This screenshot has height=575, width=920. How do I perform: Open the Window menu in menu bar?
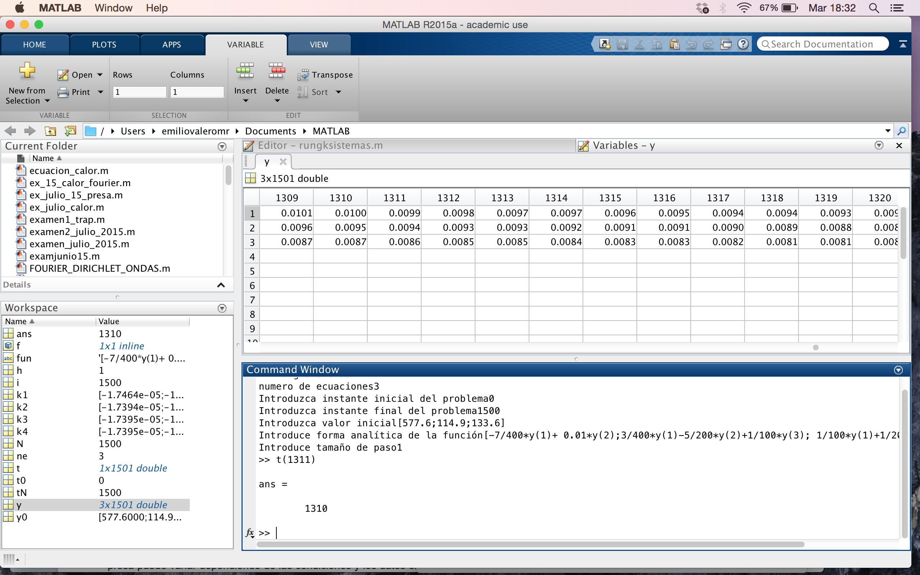coord(113,8)
